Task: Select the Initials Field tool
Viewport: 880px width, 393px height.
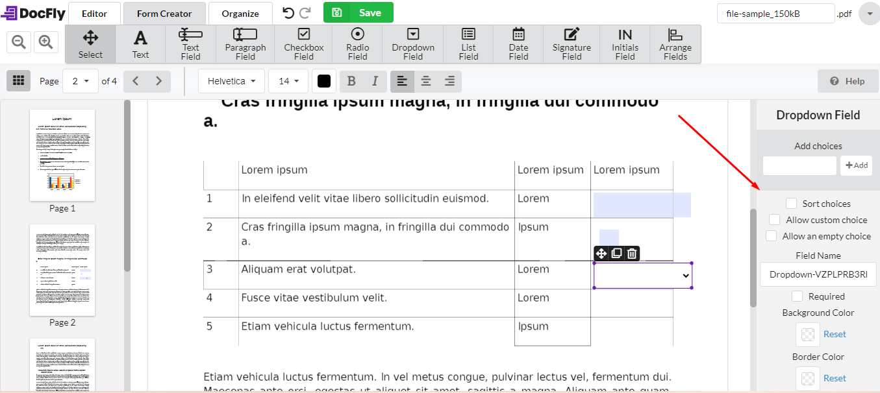Action: [x=624, y=43]
